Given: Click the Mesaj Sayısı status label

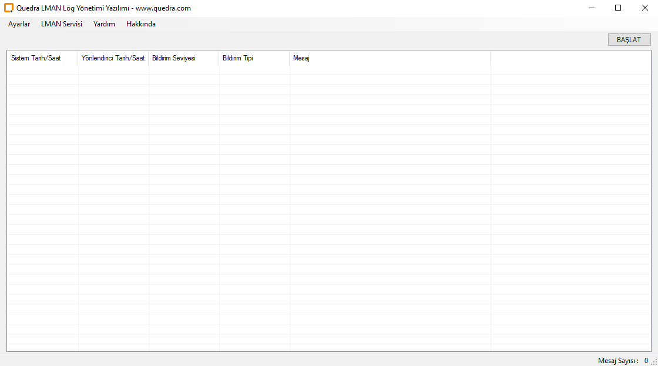Looking at the screenshot, I should pos(618,361).
